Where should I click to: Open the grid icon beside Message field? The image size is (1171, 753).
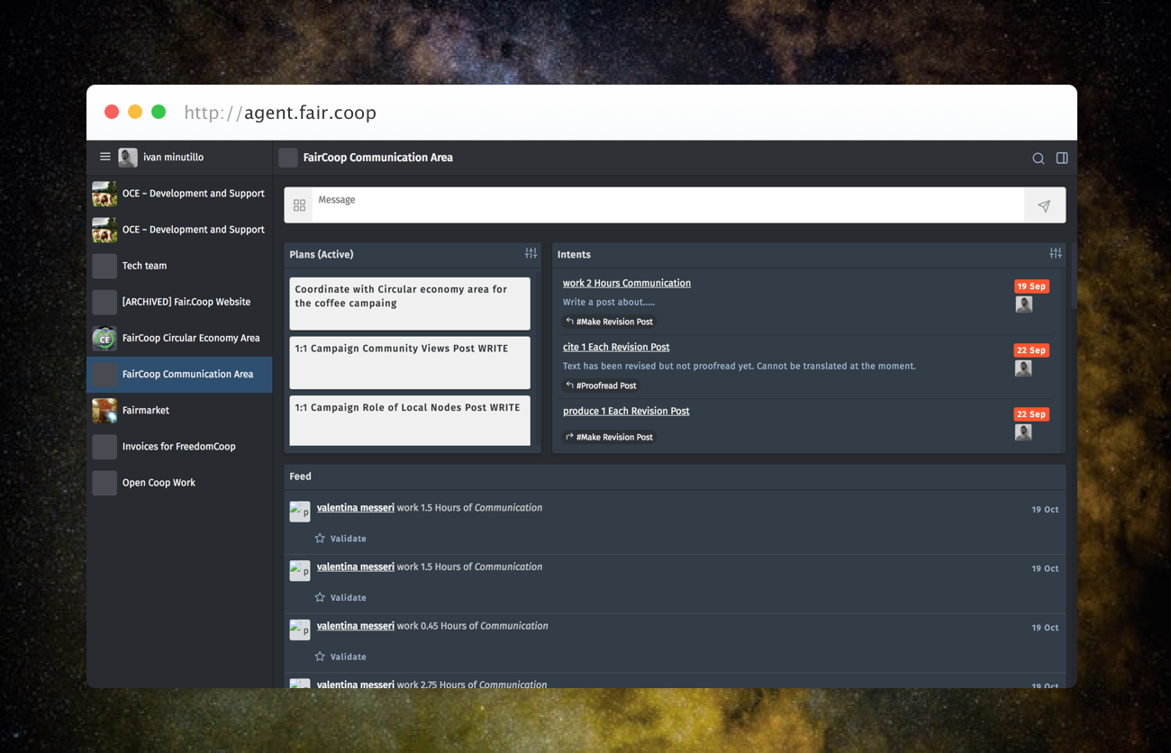[299, 205]
